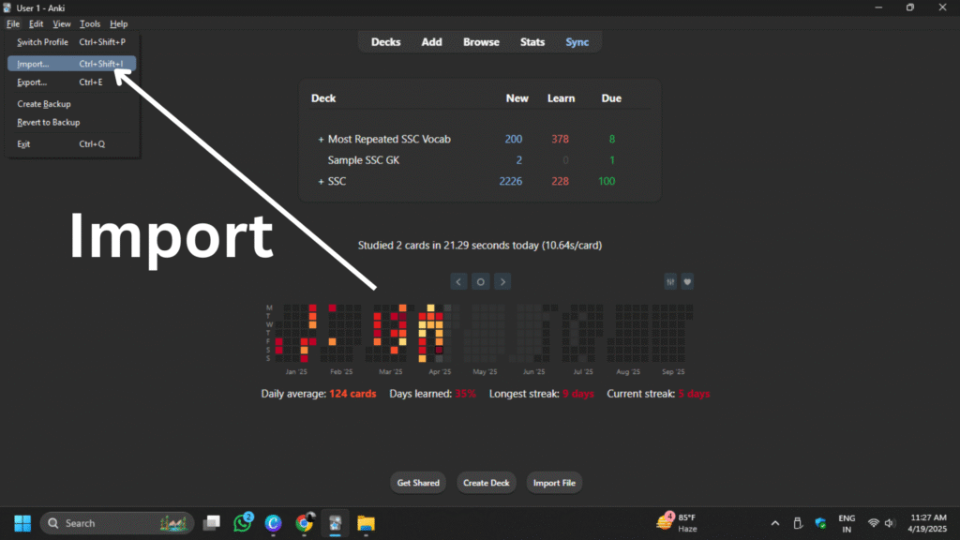Expand the SSC deck subdecks
Image resolution: width=960 pixels, height=540 pixels.
(x=321, y=182)
